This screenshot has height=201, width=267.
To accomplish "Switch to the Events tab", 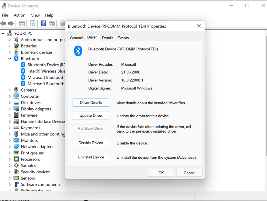I will 123,38.
